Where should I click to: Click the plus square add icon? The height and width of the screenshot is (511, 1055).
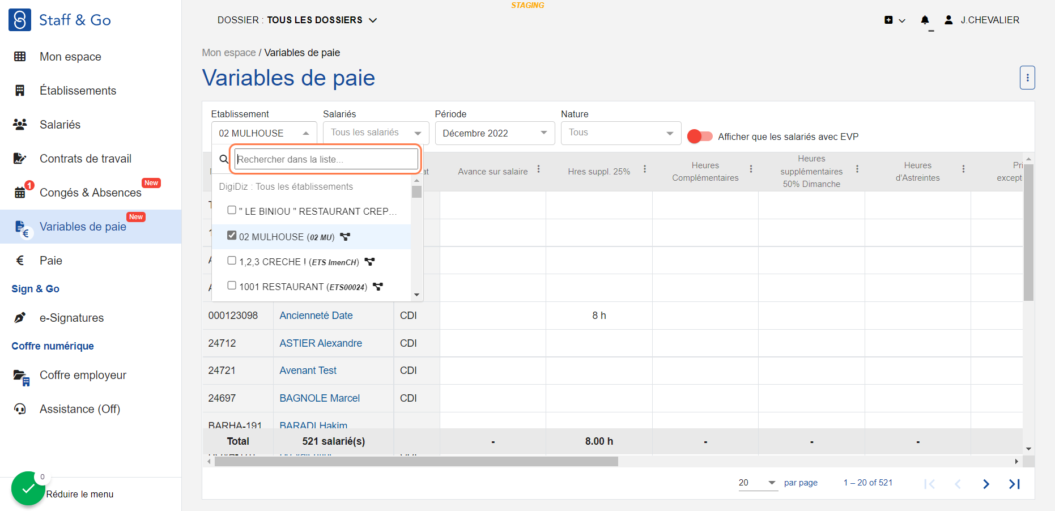(x=888, y=20)
